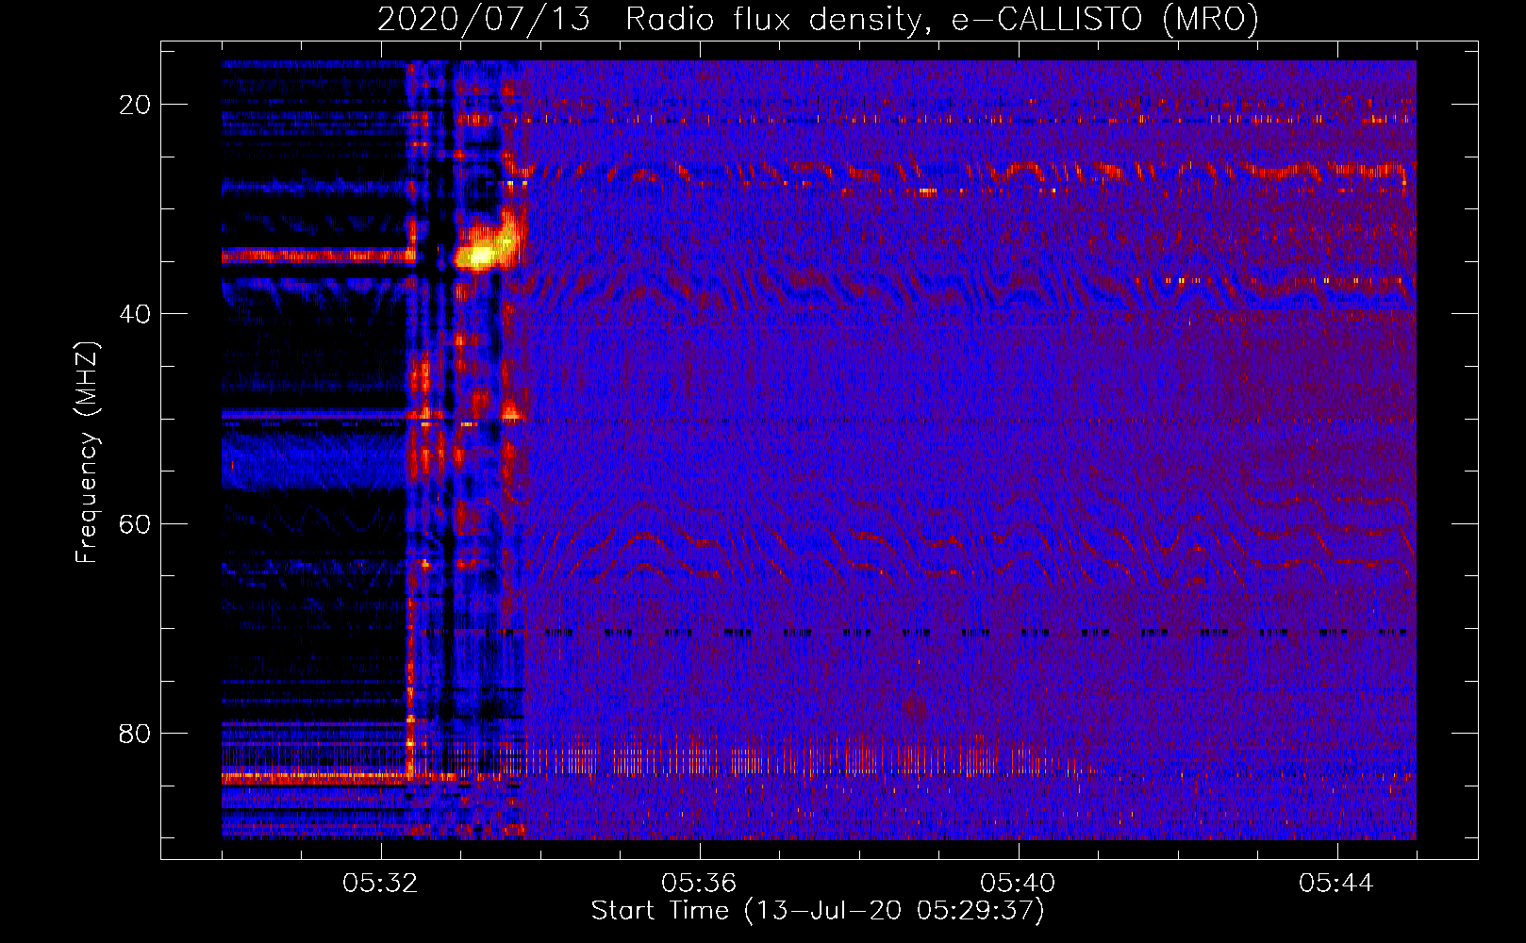The width and height of the screenshot is (1526, 943).
Task: Click the 80 MHz frequency tick label
Action: 135,733
